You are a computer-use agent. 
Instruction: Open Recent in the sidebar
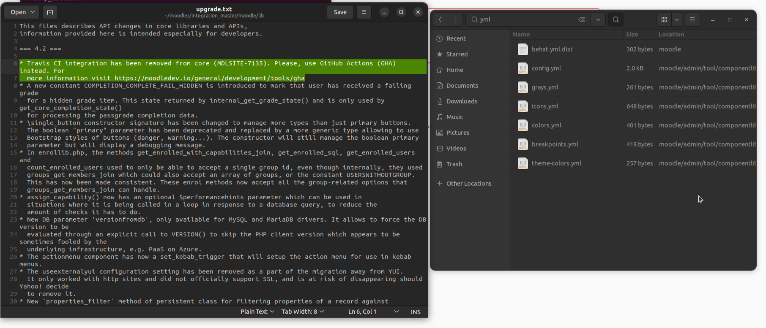point(470,38)
